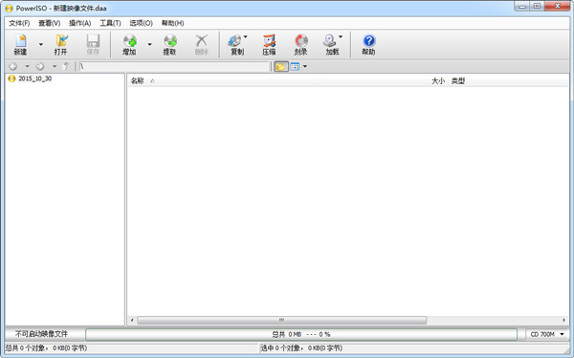Open the CD 700M media size dropdown

pyautogui.click(x=547, y=334)
